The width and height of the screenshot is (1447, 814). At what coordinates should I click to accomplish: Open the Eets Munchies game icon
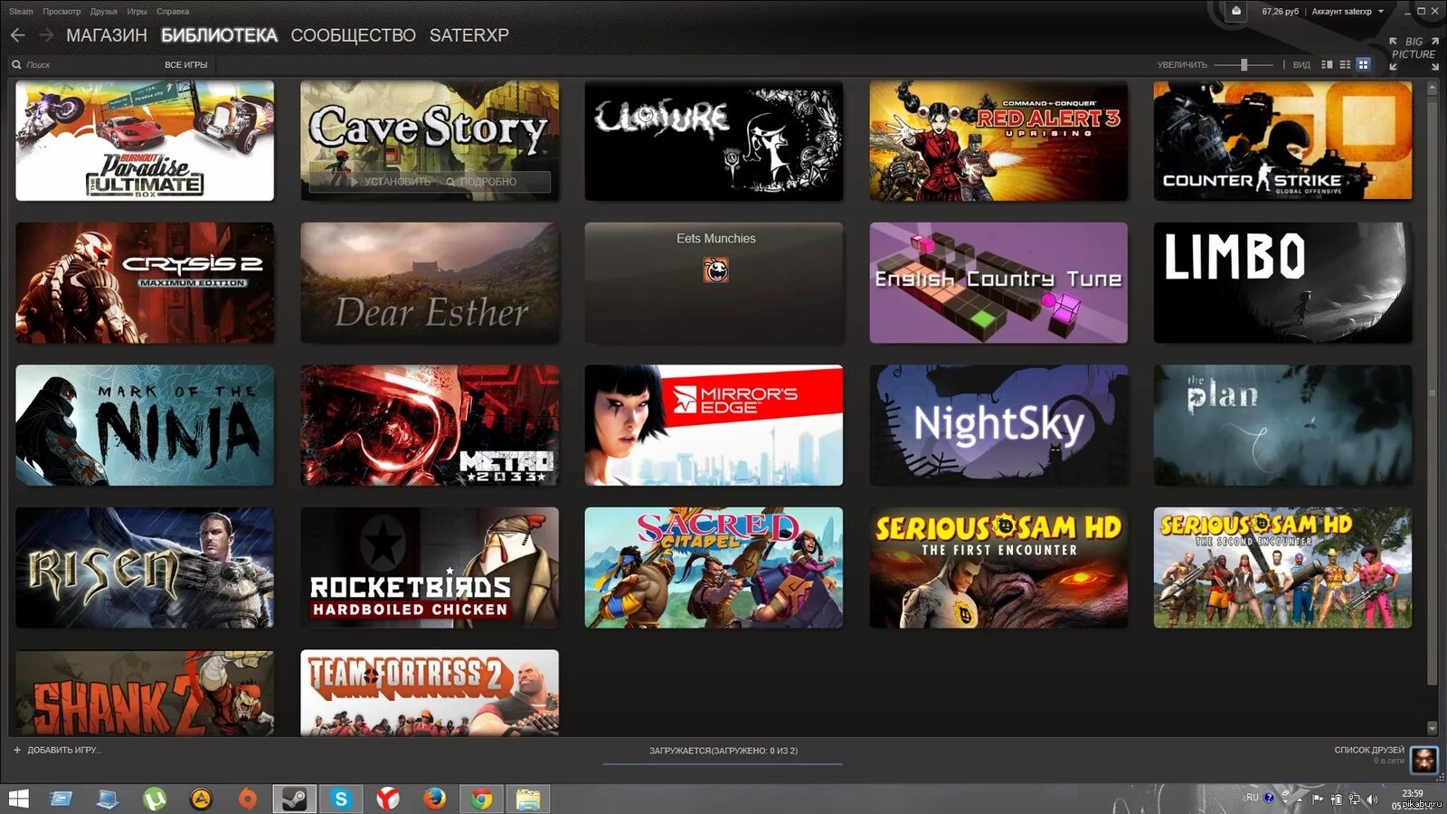(715, 270)
